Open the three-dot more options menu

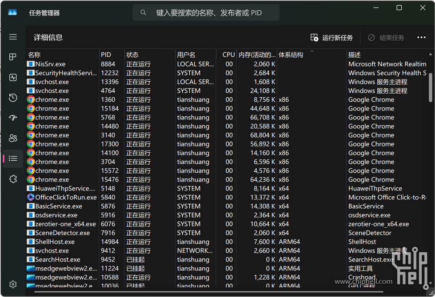(421, 38)
